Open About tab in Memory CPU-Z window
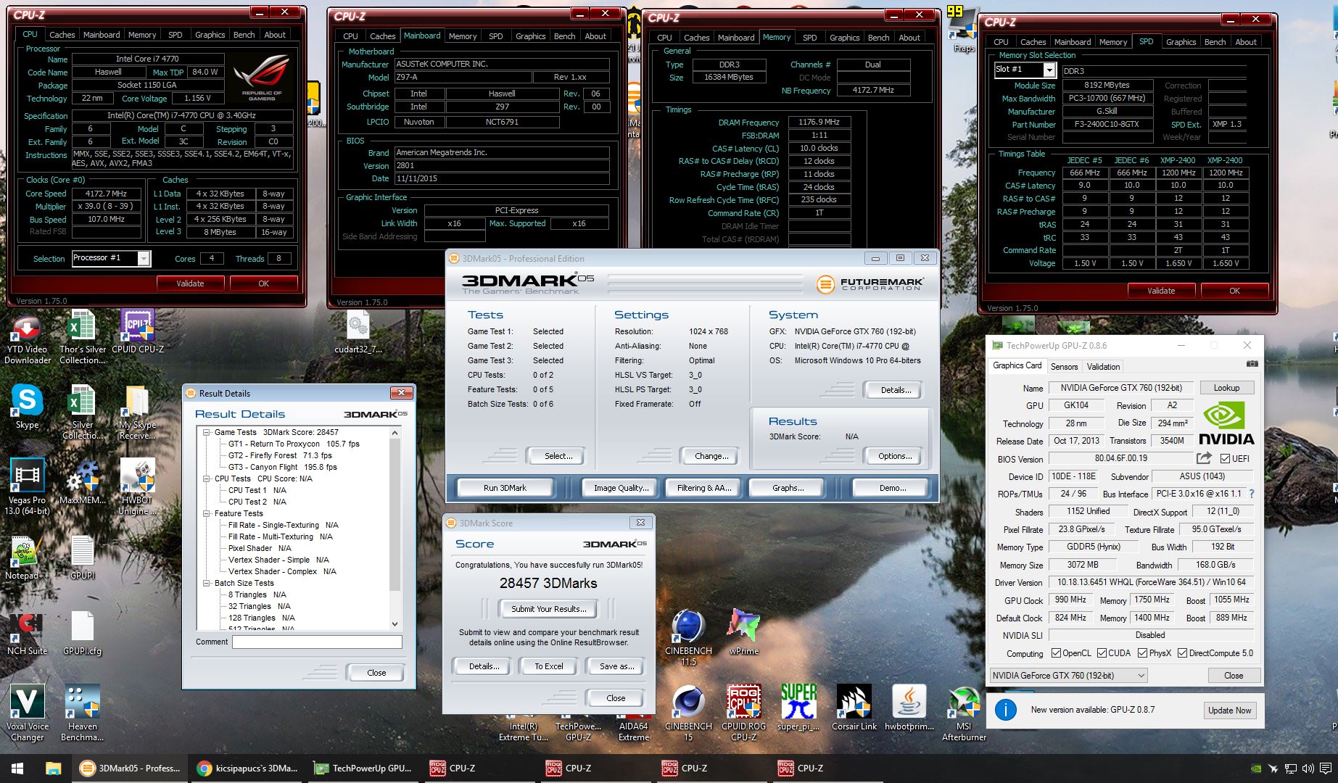The height and width of the screenshot is (783, 1338). click(x=909, y=38)
